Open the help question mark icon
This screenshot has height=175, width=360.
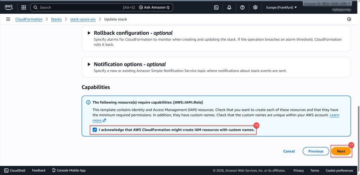coord(242,7)
